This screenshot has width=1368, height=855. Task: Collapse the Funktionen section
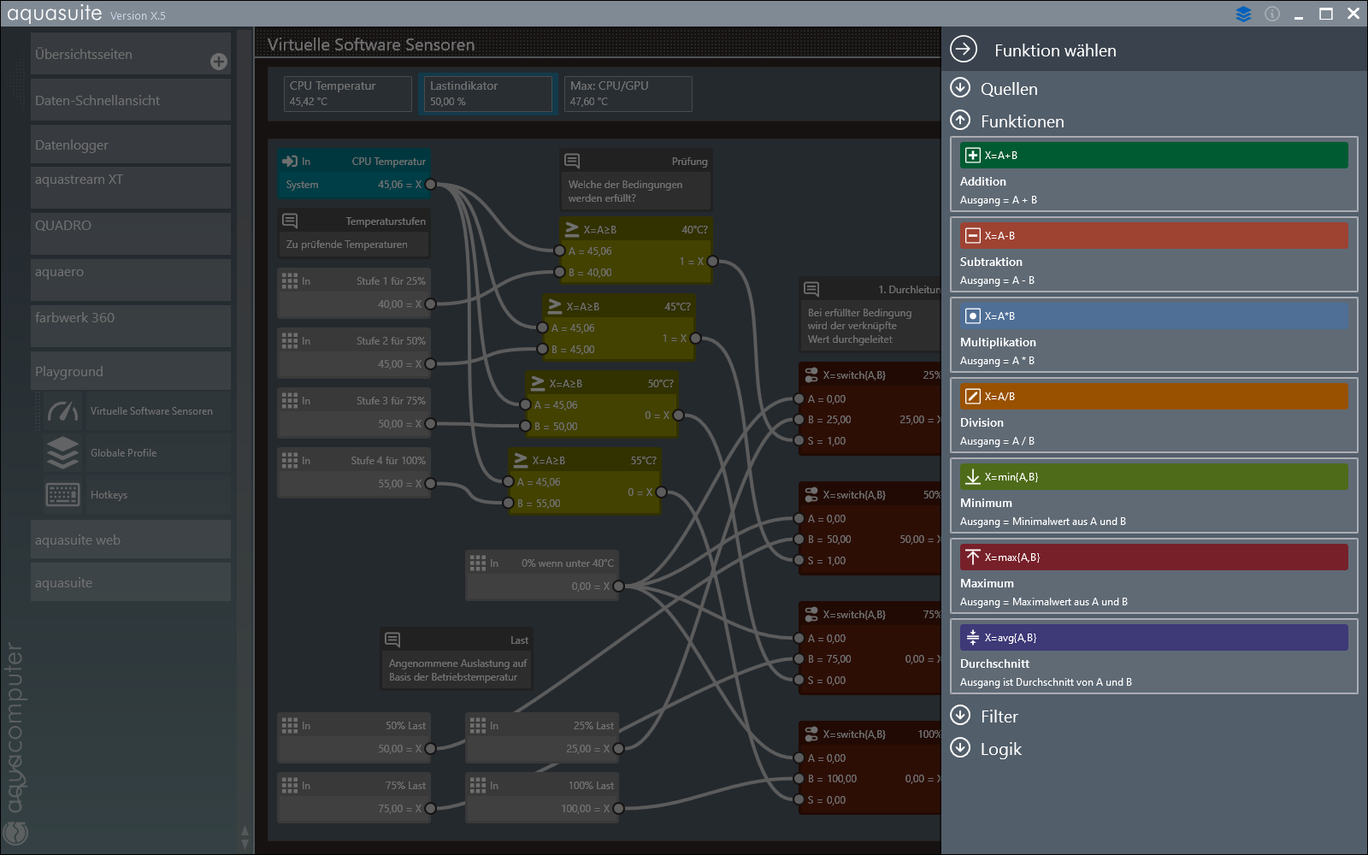pos(961,121)
